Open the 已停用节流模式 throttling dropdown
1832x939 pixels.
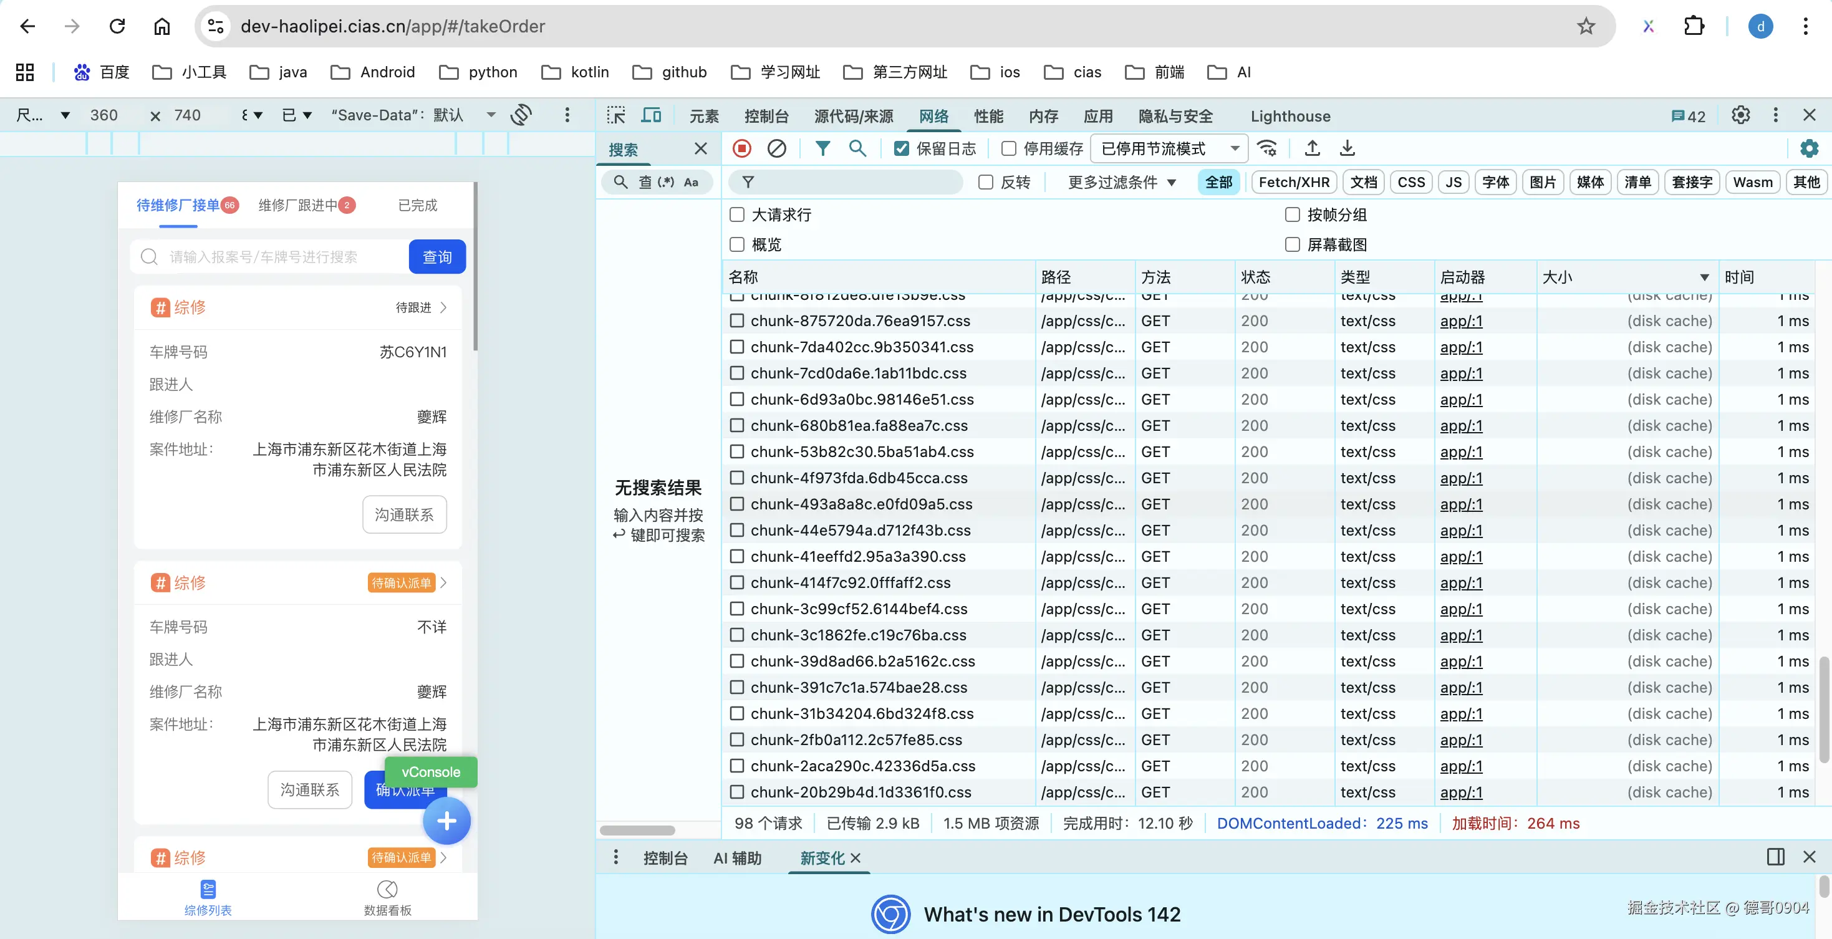coord(1169,148)
